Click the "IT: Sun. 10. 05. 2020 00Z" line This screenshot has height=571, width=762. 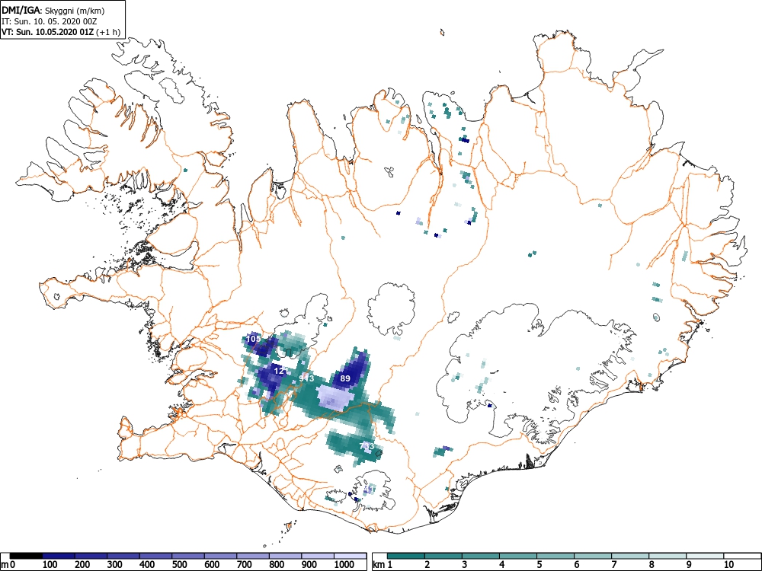47,21
